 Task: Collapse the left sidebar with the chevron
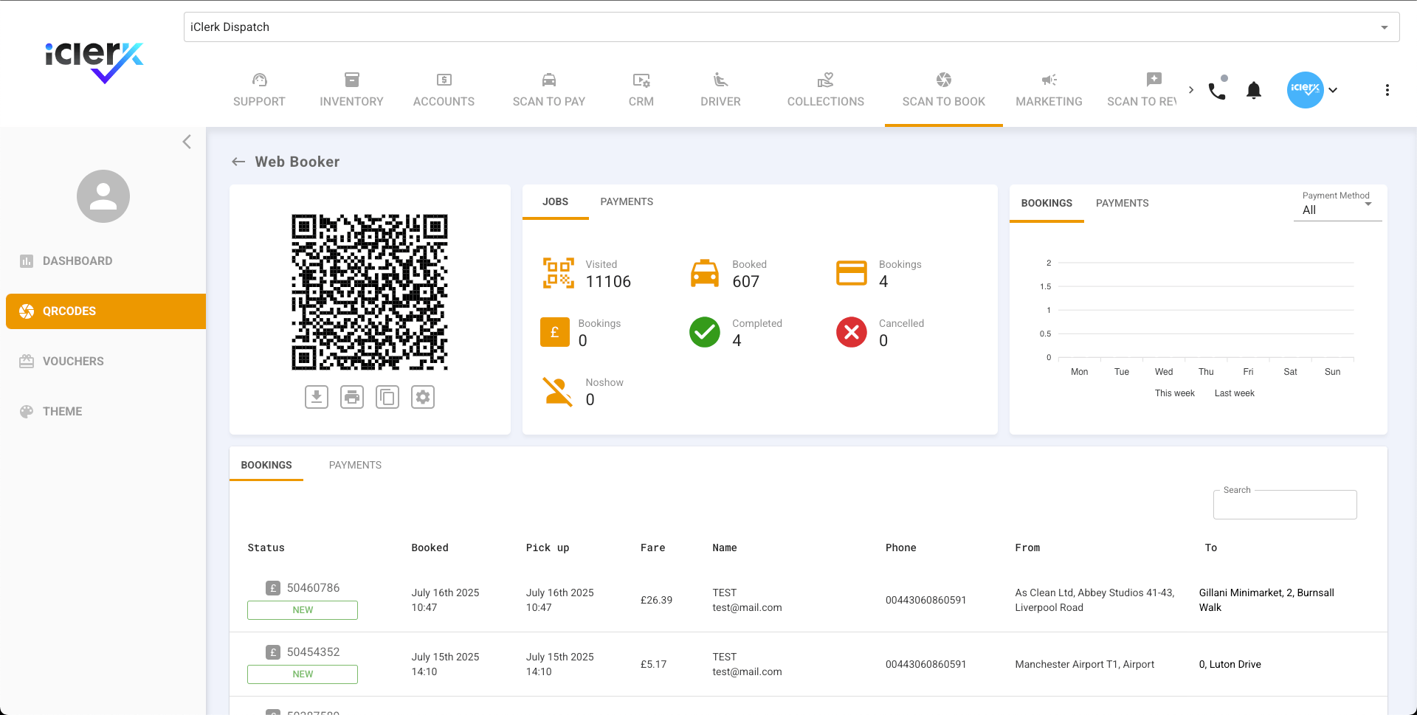[187, 142]
